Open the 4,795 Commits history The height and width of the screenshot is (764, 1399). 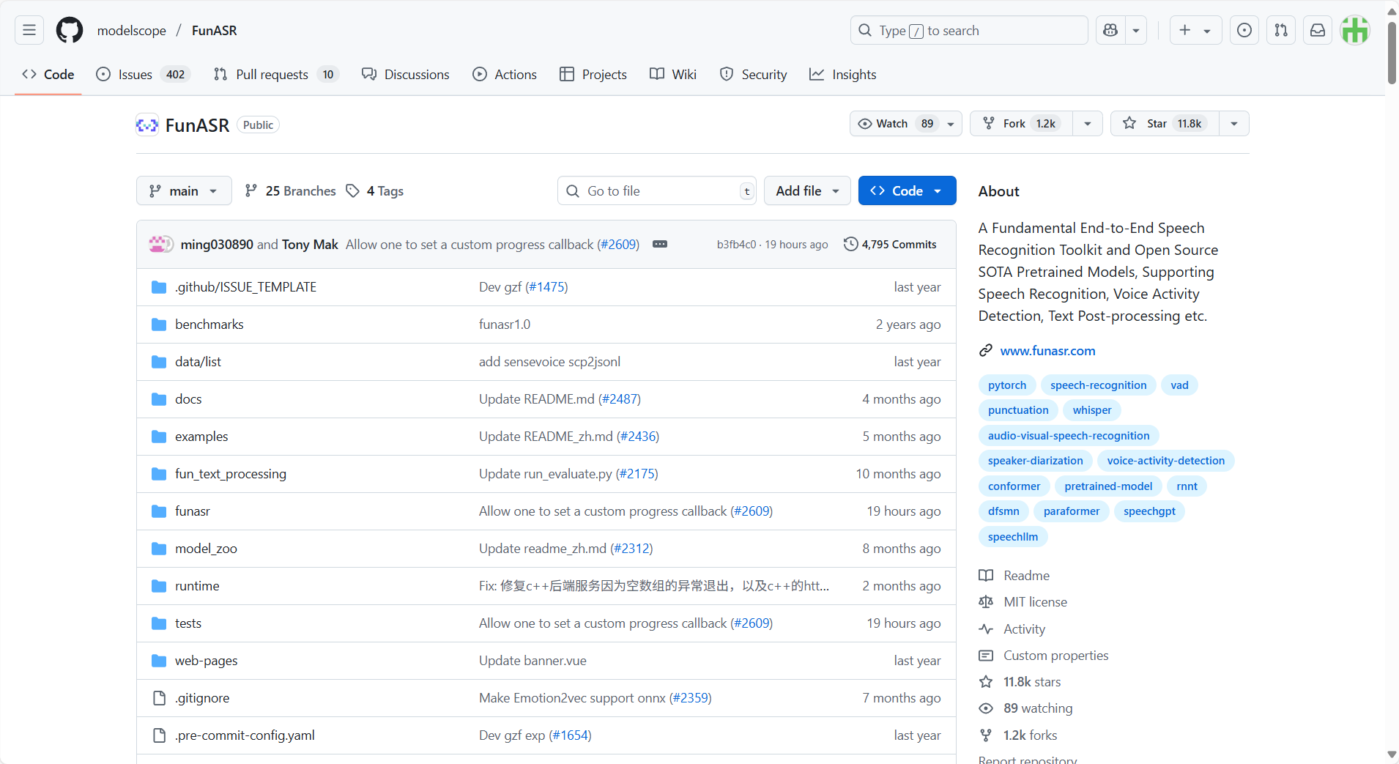pyautogui.click(x=890, y=244)
